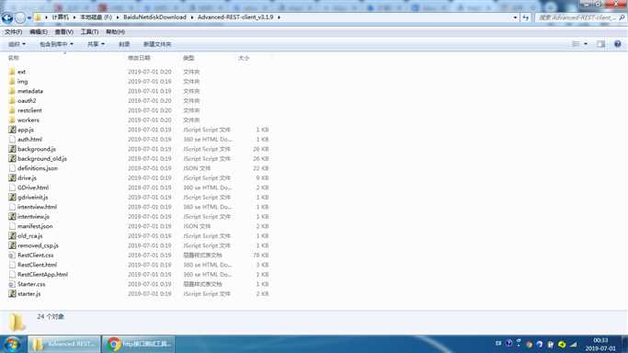
Task: Open the 帮助(H) menu
Action: pos(115,31)
